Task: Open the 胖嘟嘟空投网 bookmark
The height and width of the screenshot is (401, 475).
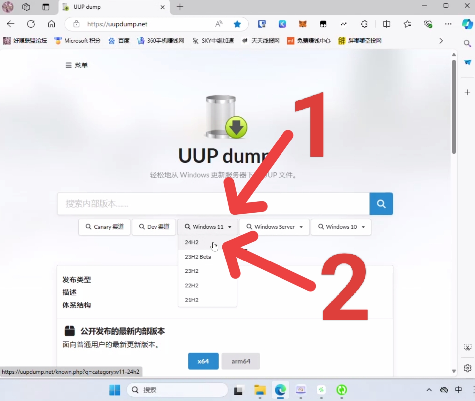Action: (x=360, y=41)
